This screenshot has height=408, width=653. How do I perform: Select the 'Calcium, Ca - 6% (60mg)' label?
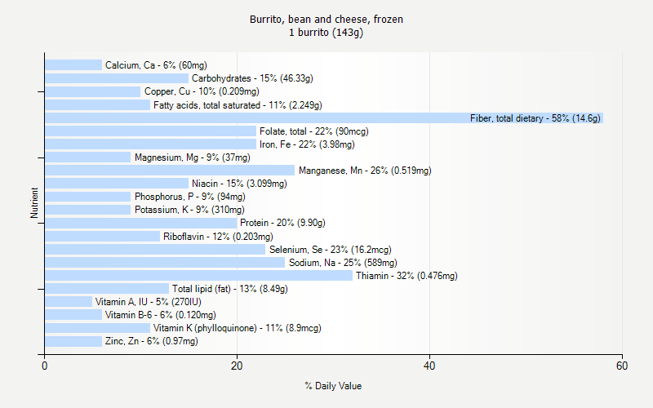[156, 65]
